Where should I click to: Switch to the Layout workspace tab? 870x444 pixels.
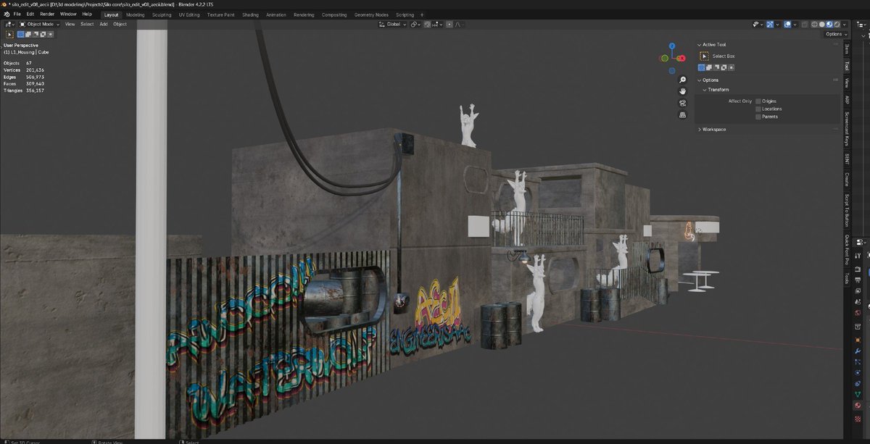coord(111,14)
